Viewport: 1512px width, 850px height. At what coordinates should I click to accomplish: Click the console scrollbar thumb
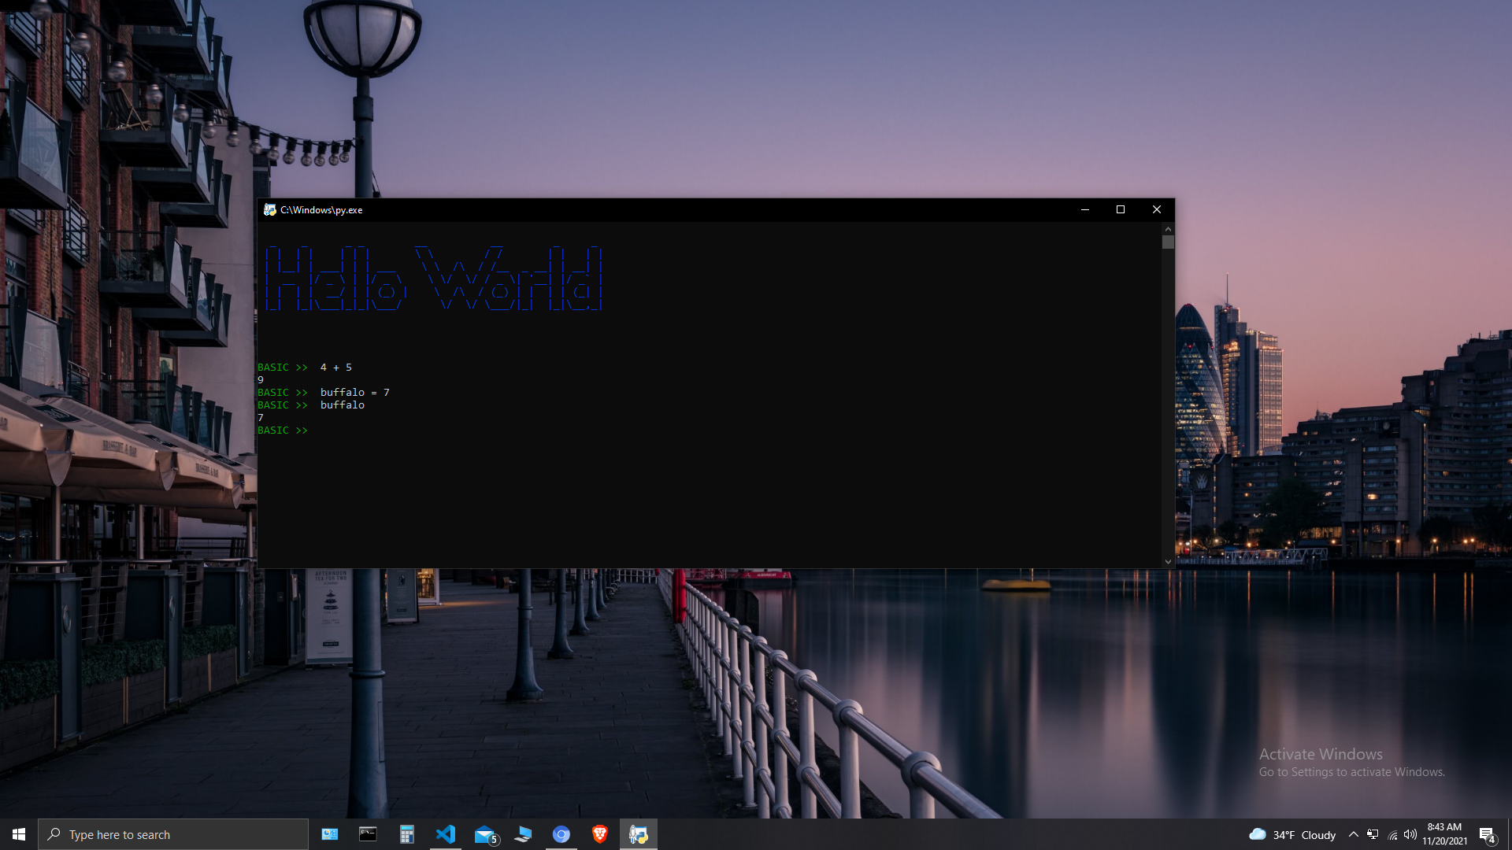[1168, 242]
